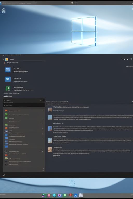The image size is (133, 199).
Task: Click the icon centered in the top bar
Action: pos(72,3)
